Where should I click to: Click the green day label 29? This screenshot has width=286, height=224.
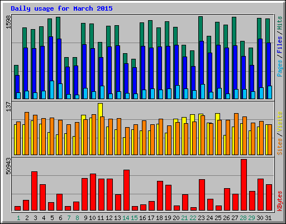[x=251, y=218]
